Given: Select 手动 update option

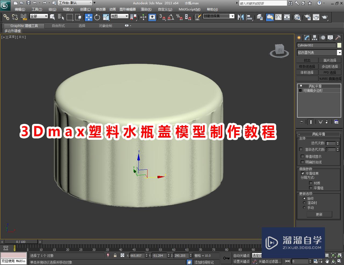Looking at the screenshot, I should pyautogui.click(x=304, y=207).
